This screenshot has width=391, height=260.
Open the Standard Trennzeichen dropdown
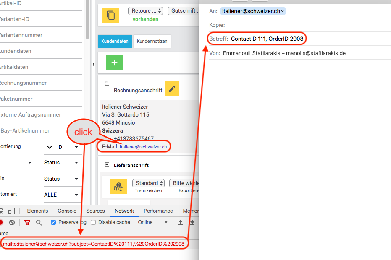pyautogui.click(x=148, y=183)
